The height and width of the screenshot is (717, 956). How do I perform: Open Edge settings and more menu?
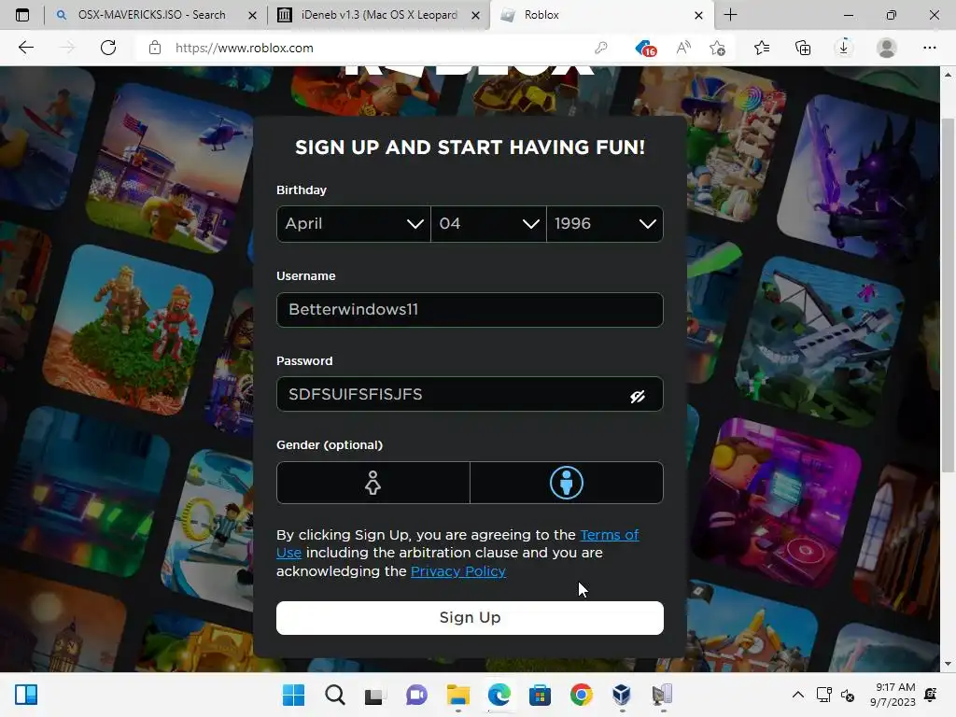click(929, 48)
